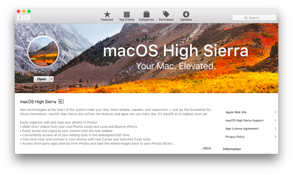Click chevron next to macOS High Sierra Support

pos(275,120)
